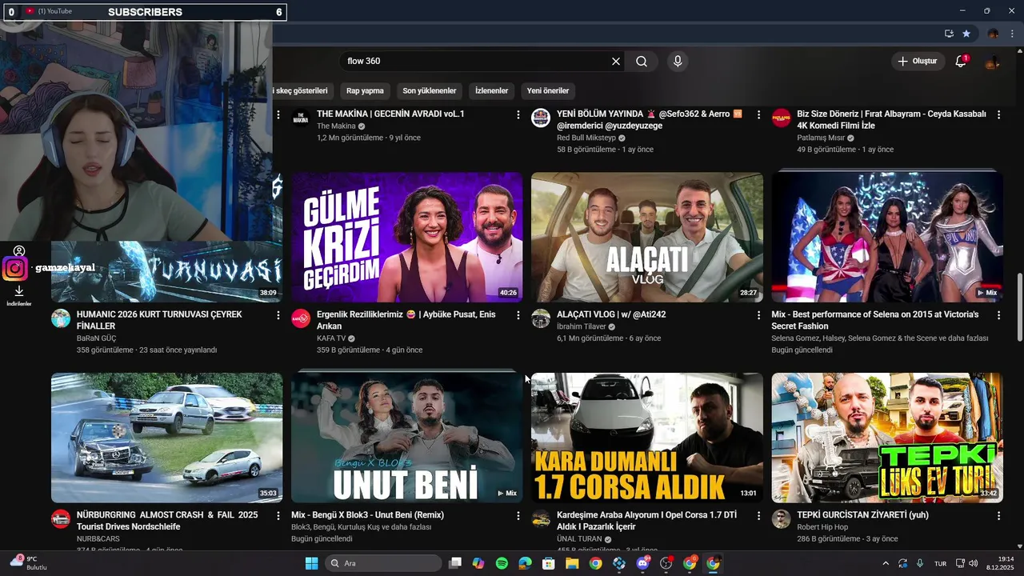Screen dimensions: 1024x576
Task: Select the 'skeç gösterileri' filter chip
Action: [302, 90]
